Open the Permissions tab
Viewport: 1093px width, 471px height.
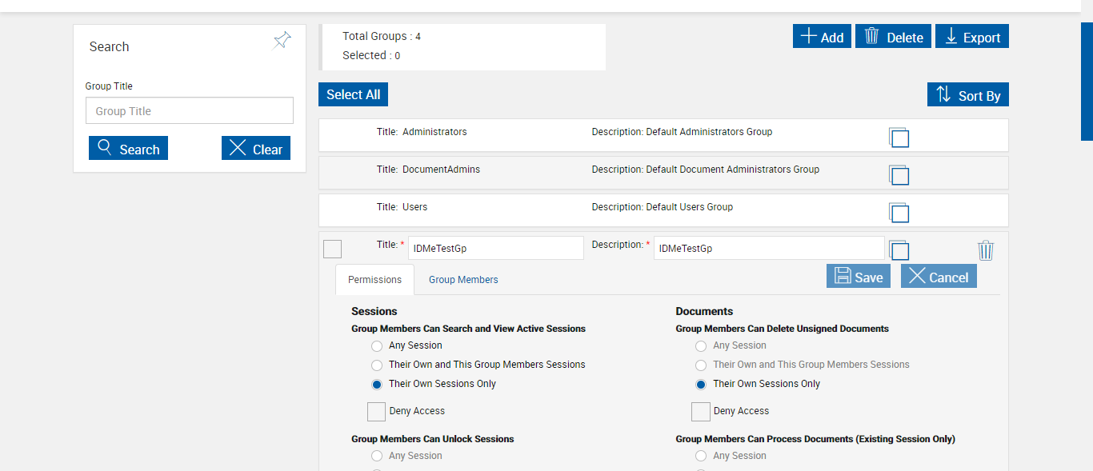point(374,280)
